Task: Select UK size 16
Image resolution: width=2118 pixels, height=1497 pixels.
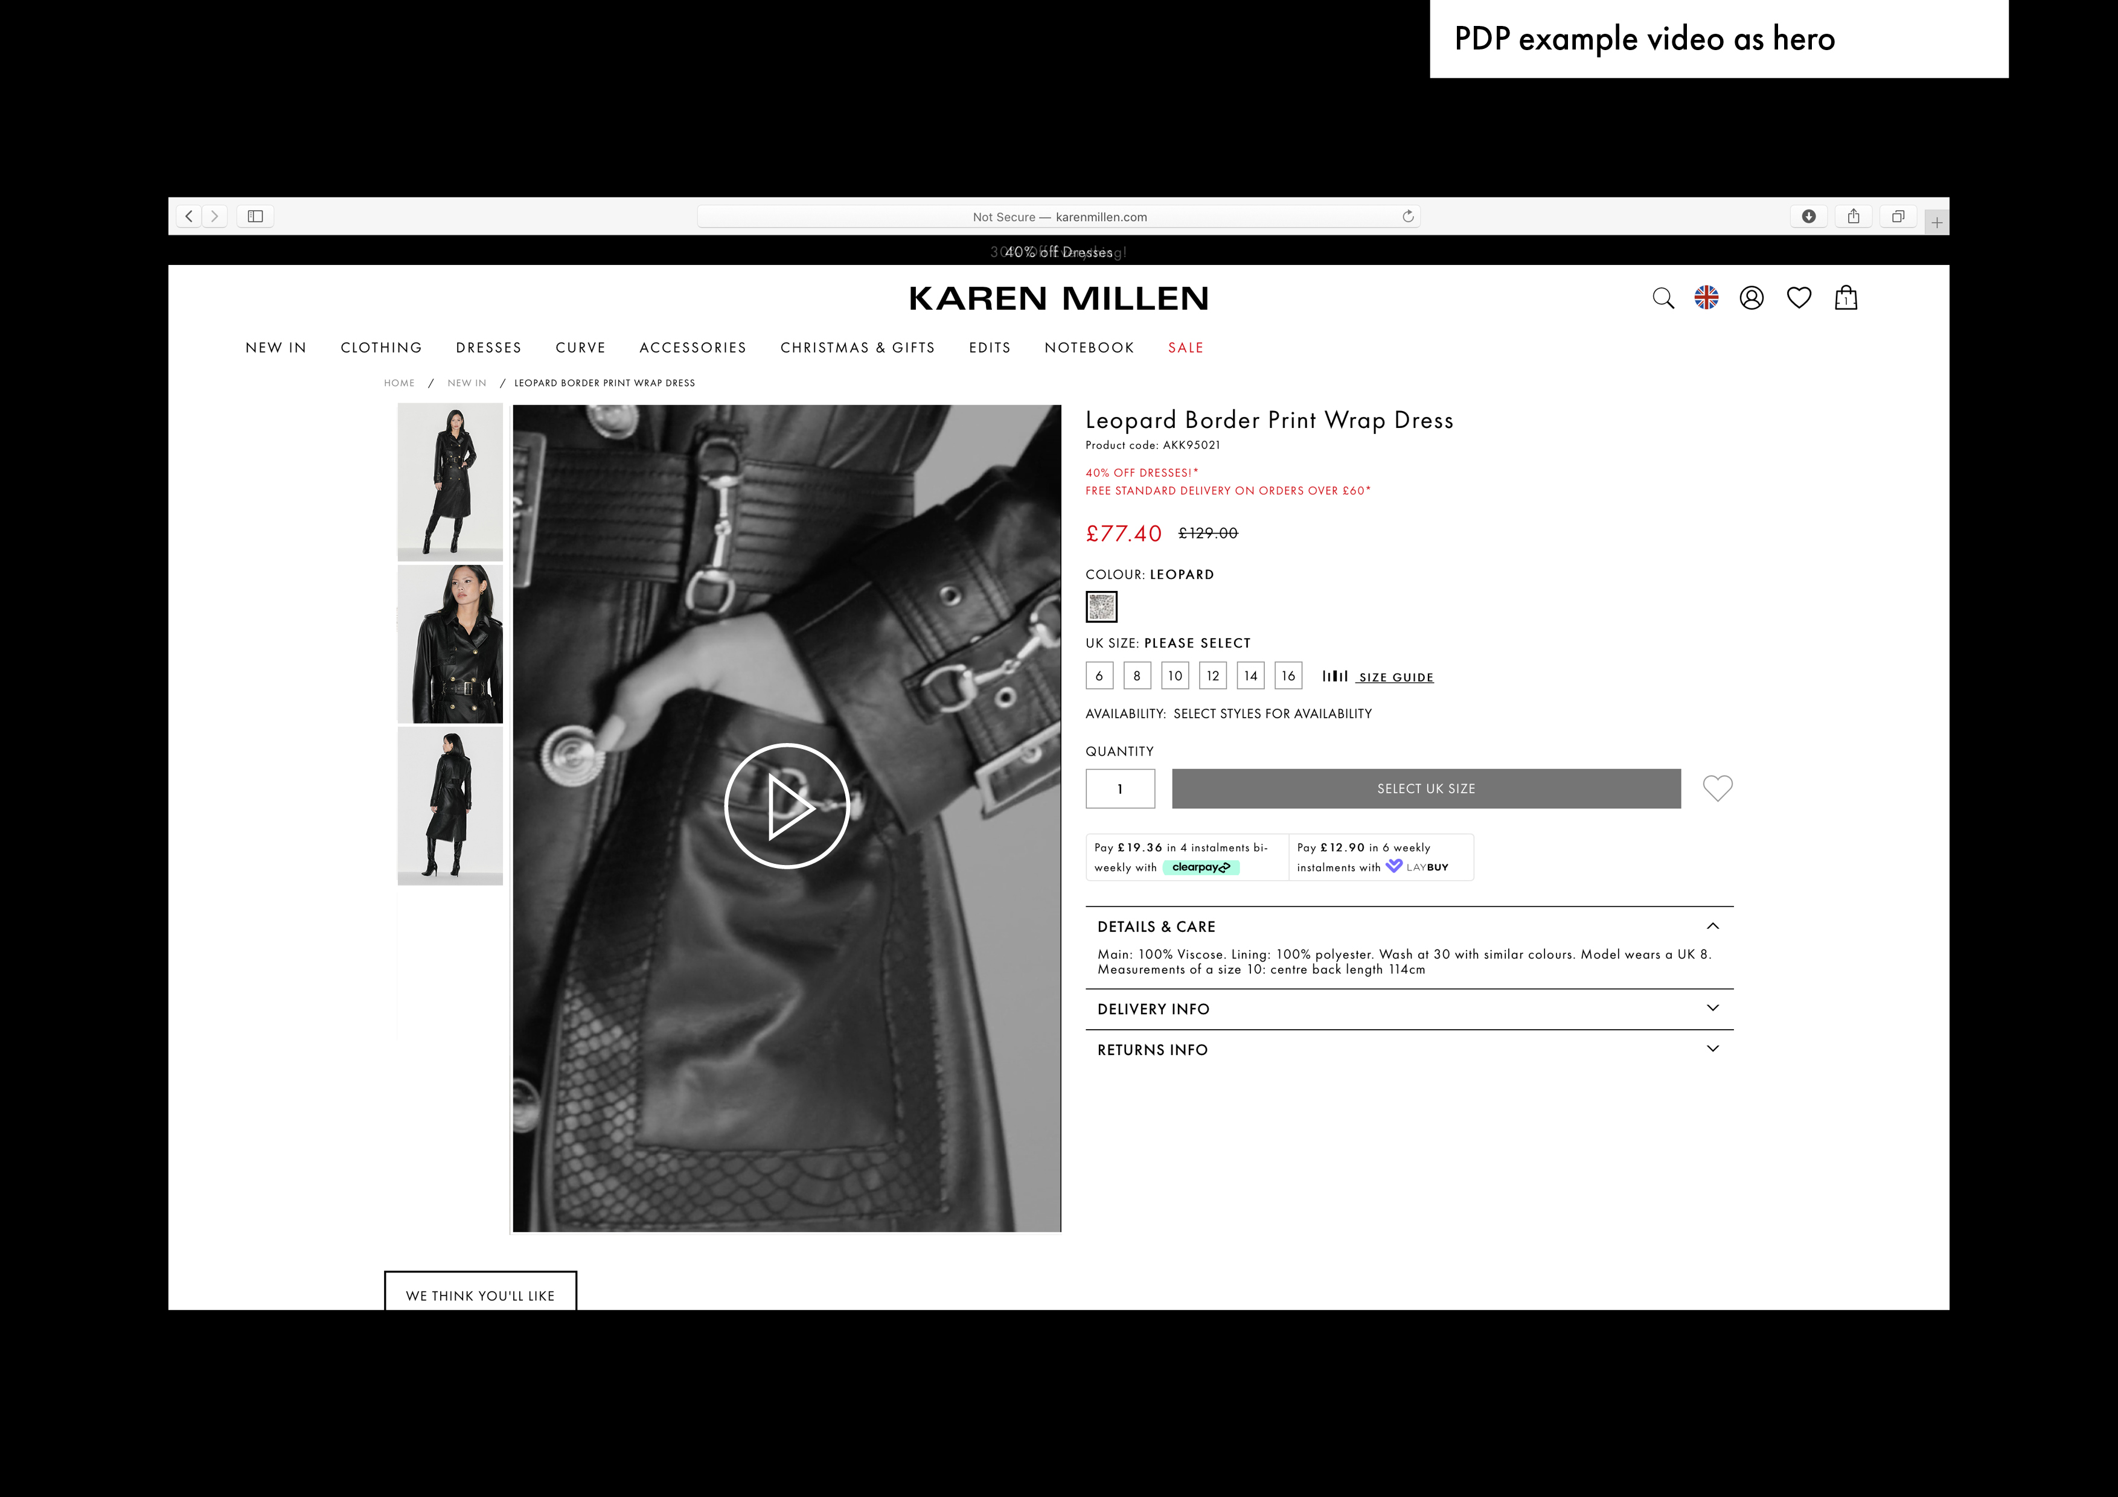Action: (1288, 676)
